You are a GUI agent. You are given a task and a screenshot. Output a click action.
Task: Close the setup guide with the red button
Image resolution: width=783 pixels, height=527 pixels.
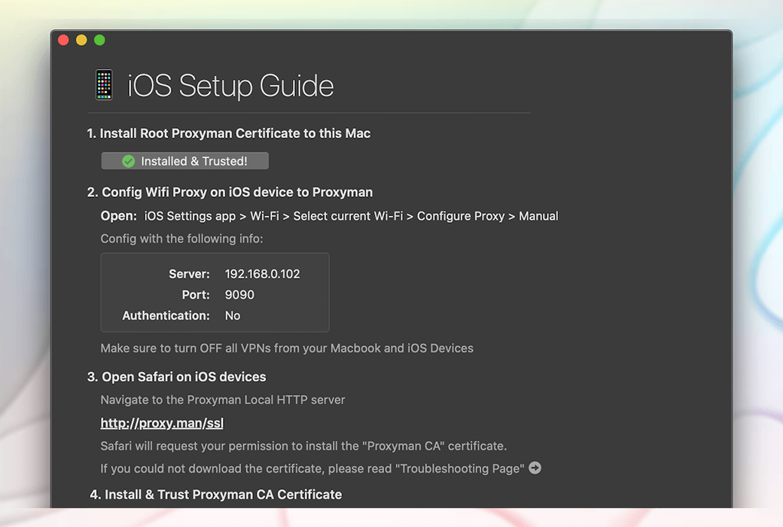[x=63, y=40]
